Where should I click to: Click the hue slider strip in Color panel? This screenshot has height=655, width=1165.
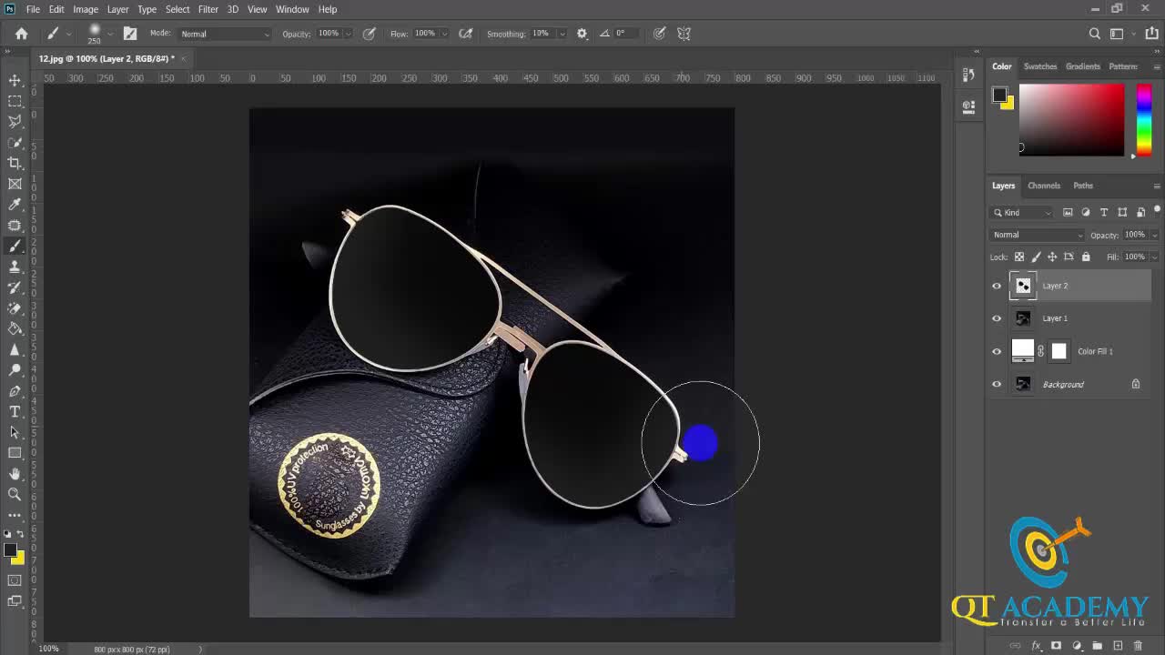point(1144,120)
